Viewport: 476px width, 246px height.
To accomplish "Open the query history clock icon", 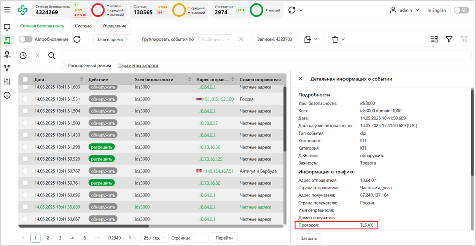I will click(23, 56).
